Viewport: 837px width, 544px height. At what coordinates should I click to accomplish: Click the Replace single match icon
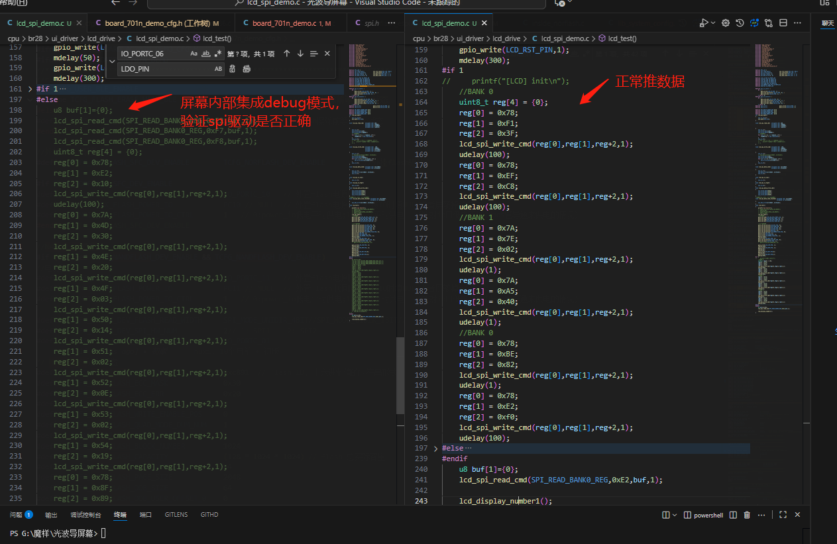[x=232, y=69]
